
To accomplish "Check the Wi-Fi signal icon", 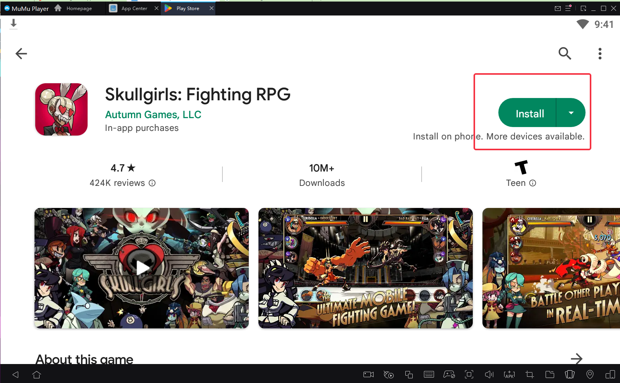I will click(x=582, y=24).
